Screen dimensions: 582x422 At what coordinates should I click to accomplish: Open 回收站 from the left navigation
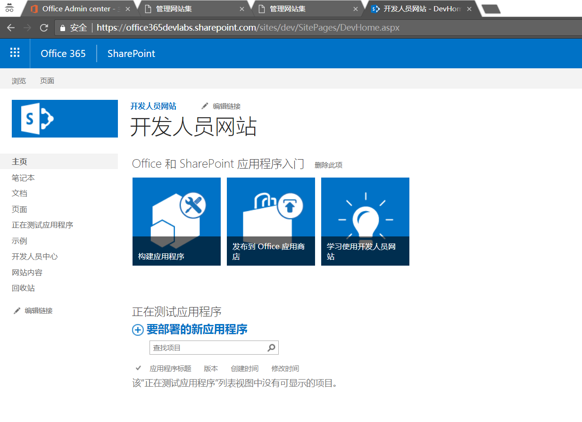23,288
